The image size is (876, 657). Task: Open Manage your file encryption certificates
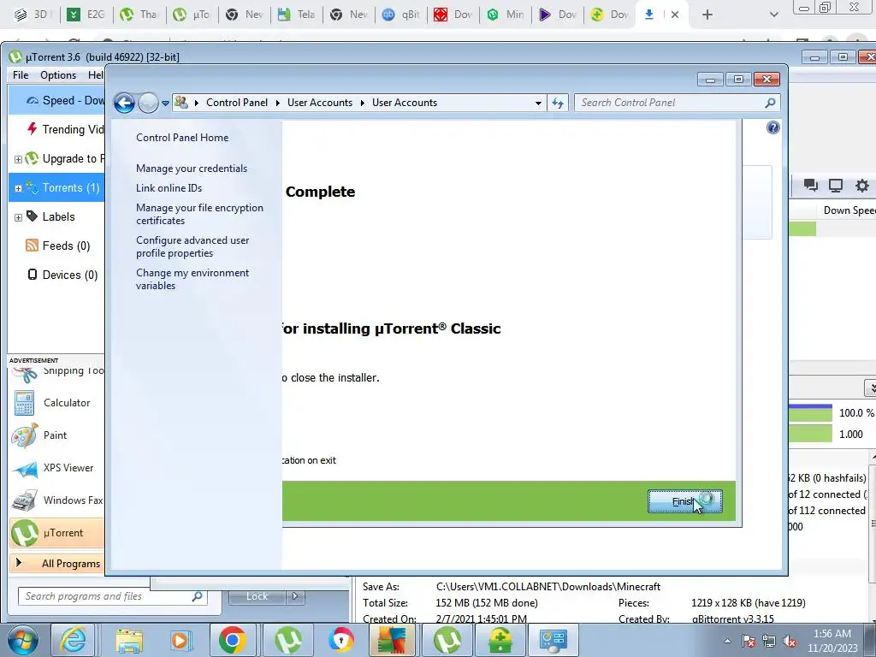pos(199,214)
